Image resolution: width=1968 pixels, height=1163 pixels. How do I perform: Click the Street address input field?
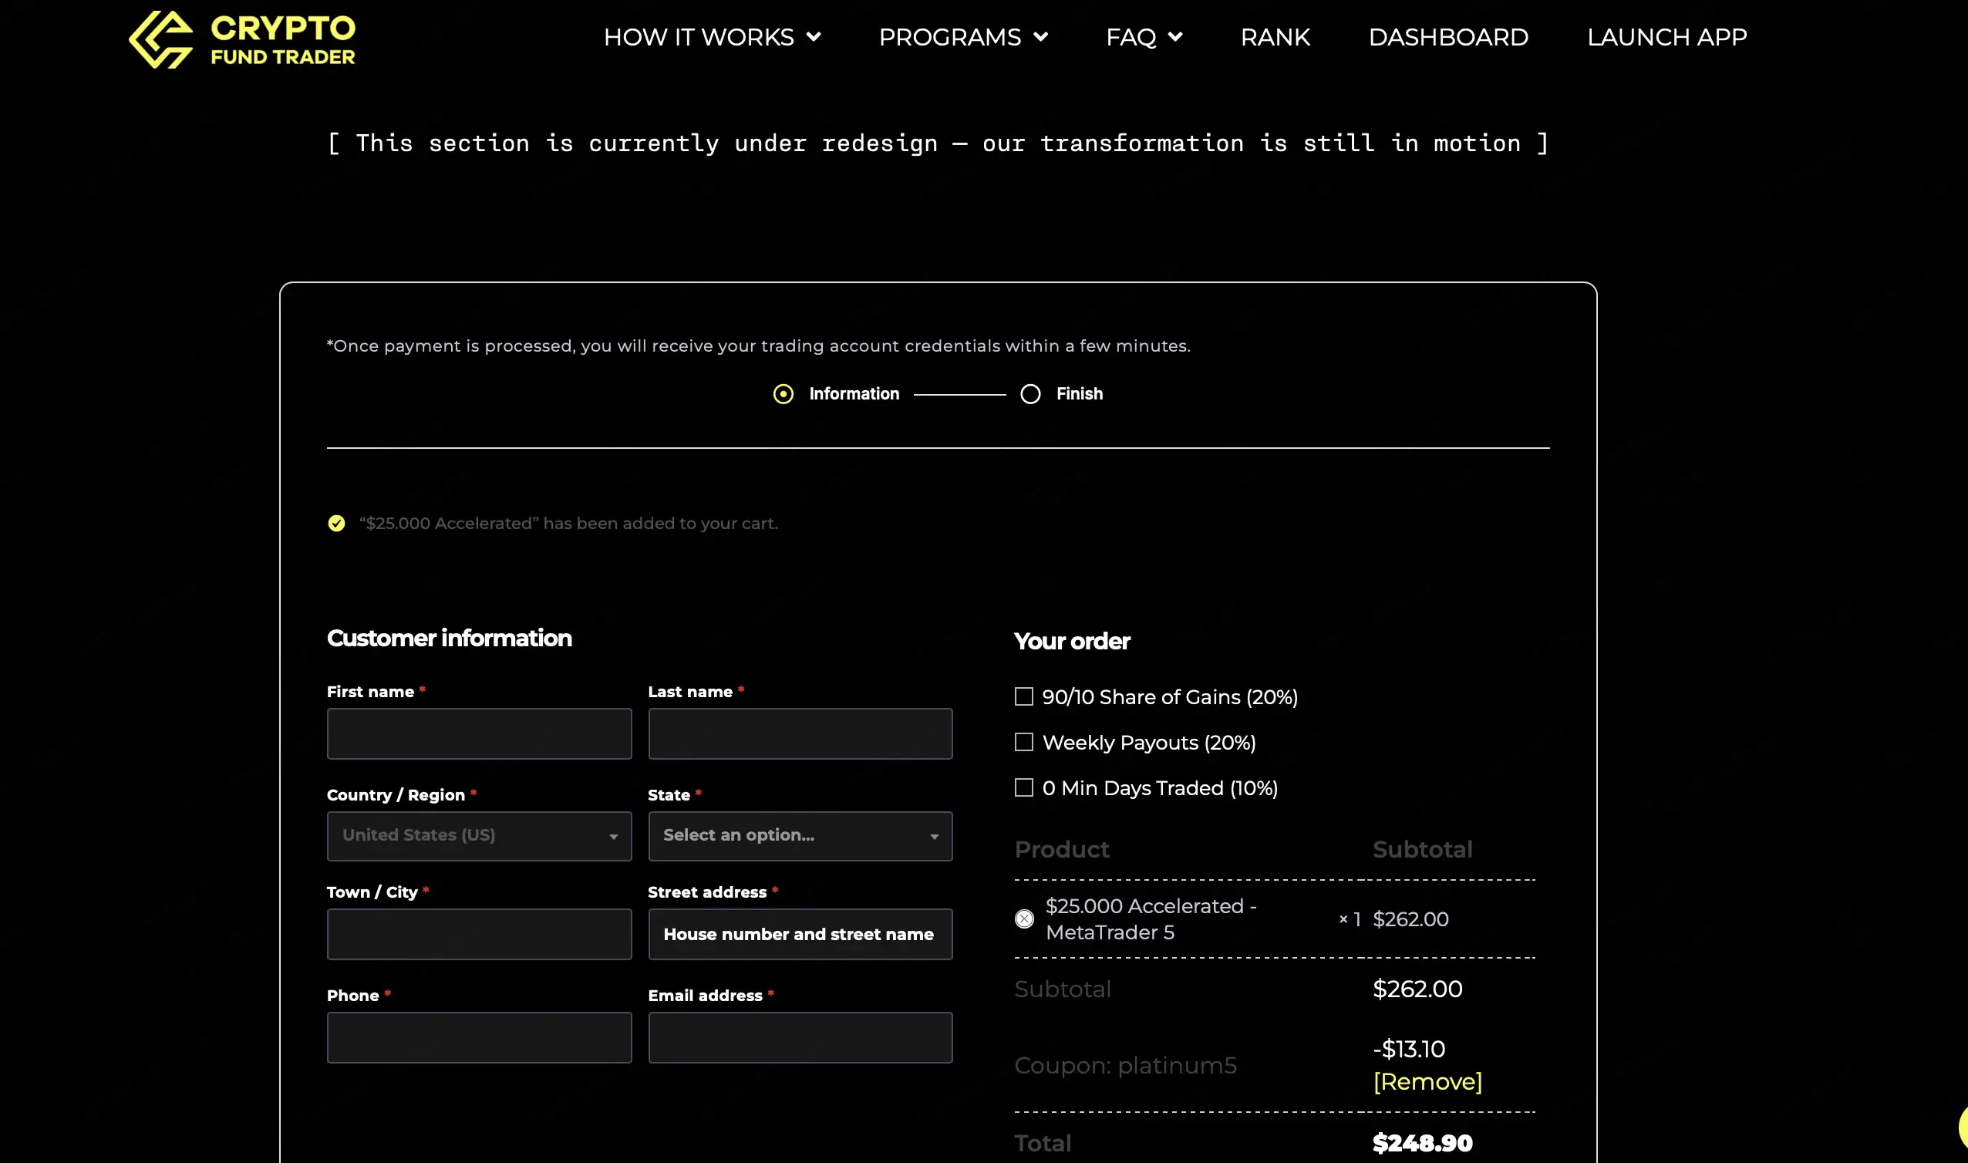pyautogui.click(x=800, y=934)
